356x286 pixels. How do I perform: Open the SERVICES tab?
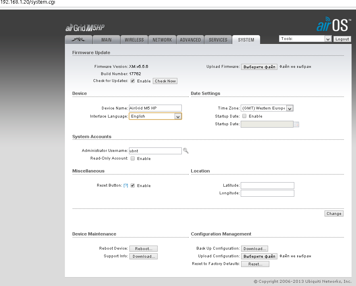coord(218,40)
